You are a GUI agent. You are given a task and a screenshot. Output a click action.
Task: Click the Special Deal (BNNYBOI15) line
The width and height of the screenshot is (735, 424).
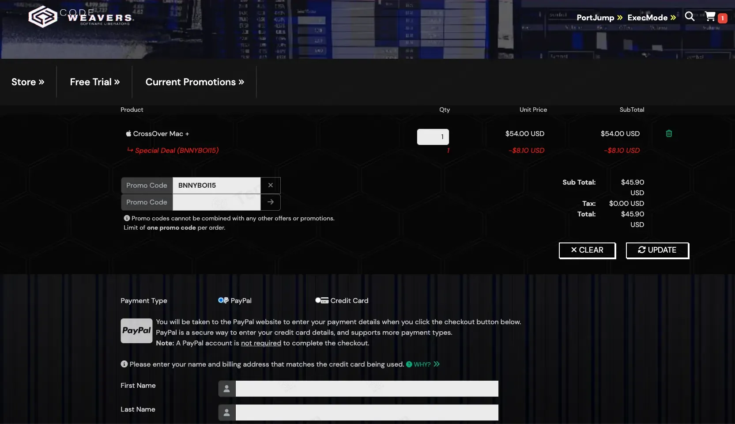click(177, 151)
